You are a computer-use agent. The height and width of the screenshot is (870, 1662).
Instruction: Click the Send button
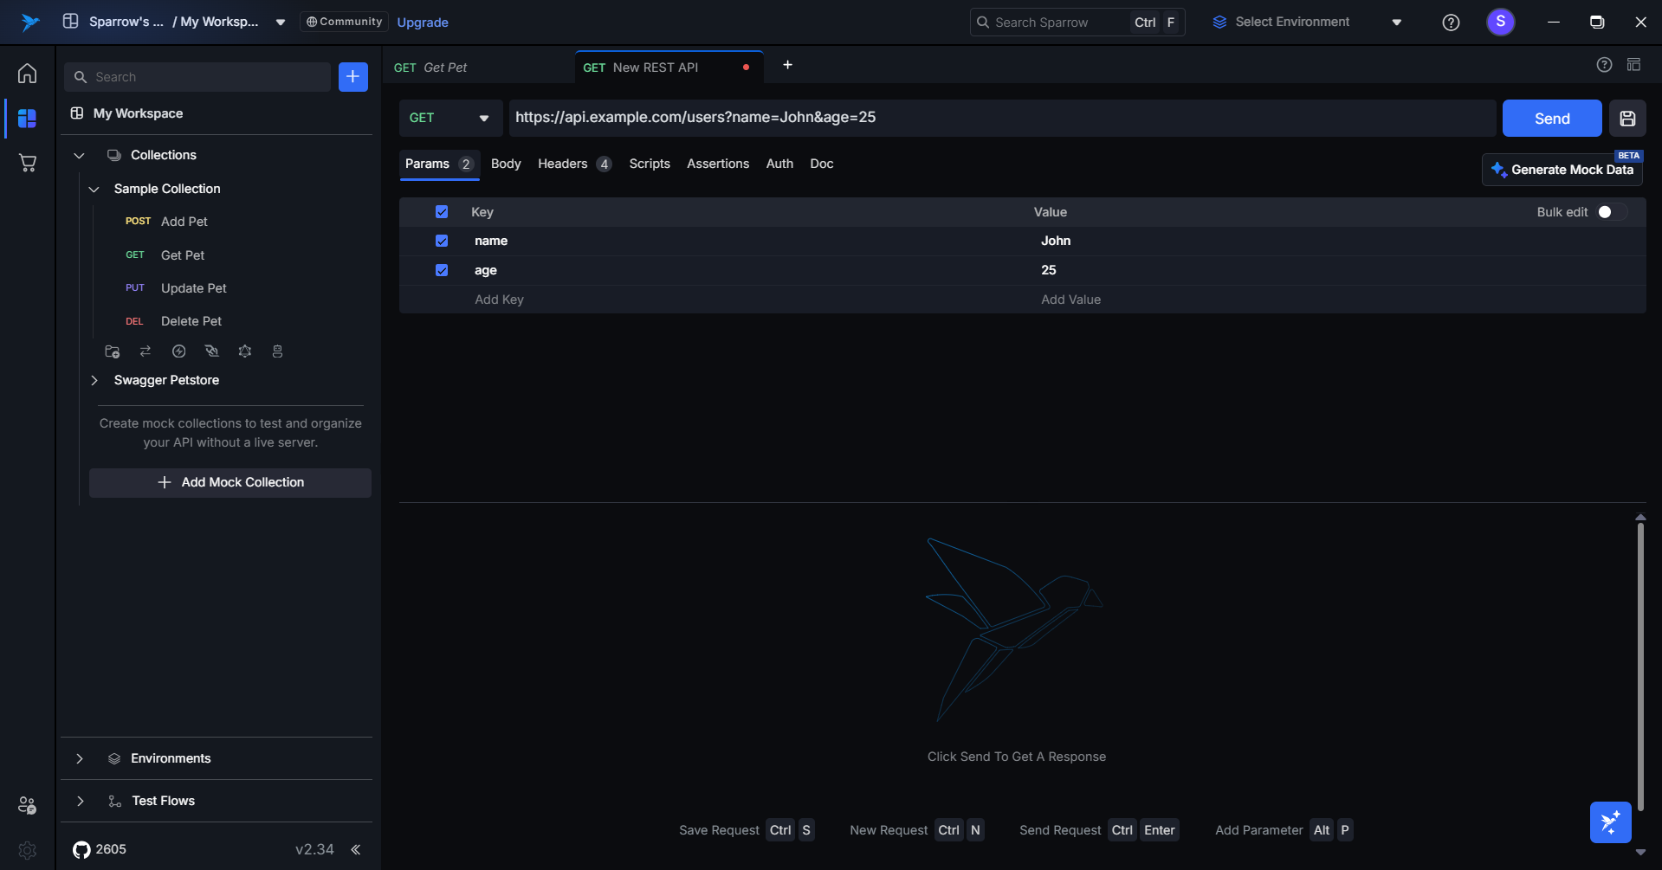(x=1551, y=119)
